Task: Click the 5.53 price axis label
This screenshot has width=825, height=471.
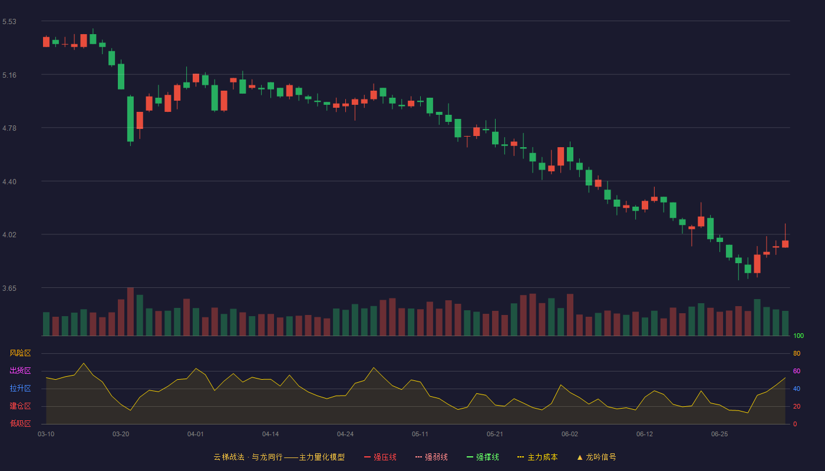Action: [x=9, y=22]
